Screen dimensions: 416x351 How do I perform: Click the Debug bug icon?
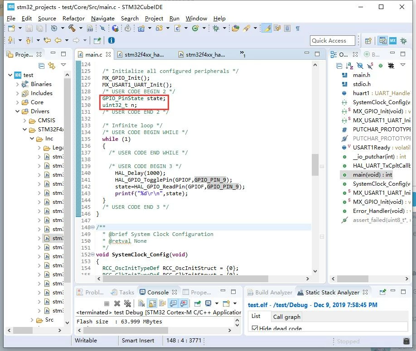click(x=216, y=28)
